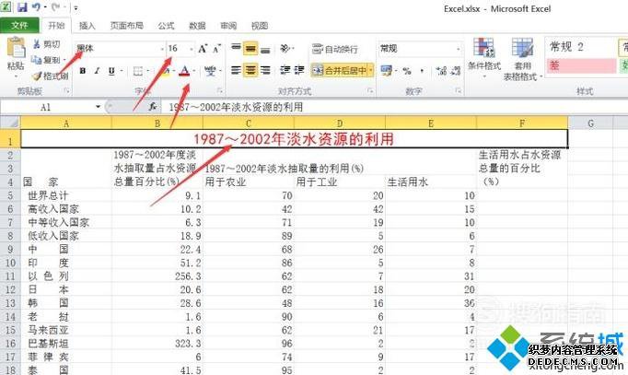Toggle Underline formatting

110,71
